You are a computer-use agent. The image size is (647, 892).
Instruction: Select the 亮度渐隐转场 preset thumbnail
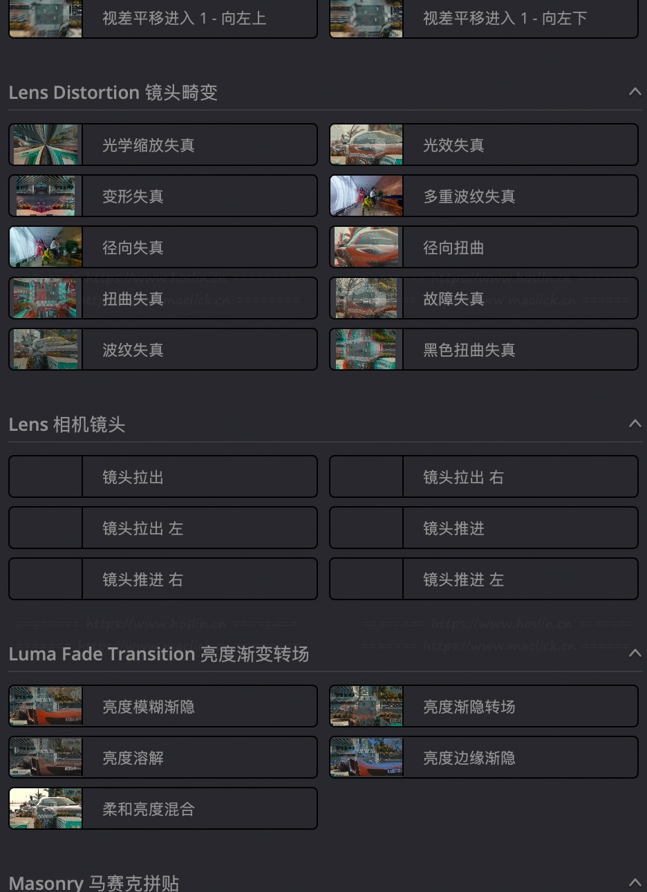(366, 706)
